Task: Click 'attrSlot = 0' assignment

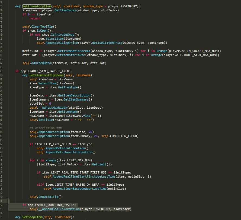Action: (x=40, y=104)
